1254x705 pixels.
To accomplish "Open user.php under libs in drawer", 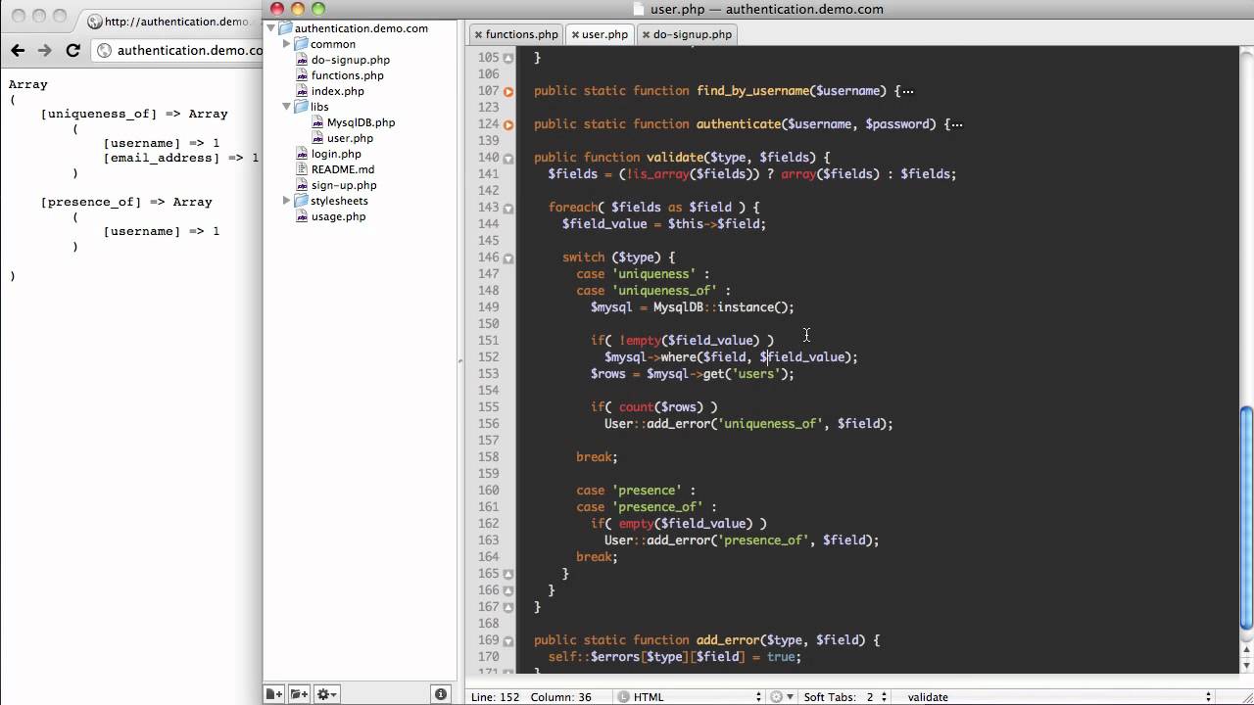I will [x=350, y=138].
